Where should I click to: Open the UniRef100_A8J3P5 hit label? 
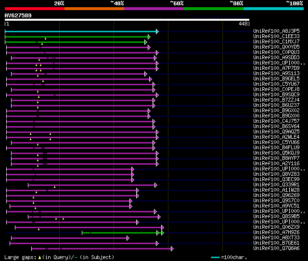(276, 31)
